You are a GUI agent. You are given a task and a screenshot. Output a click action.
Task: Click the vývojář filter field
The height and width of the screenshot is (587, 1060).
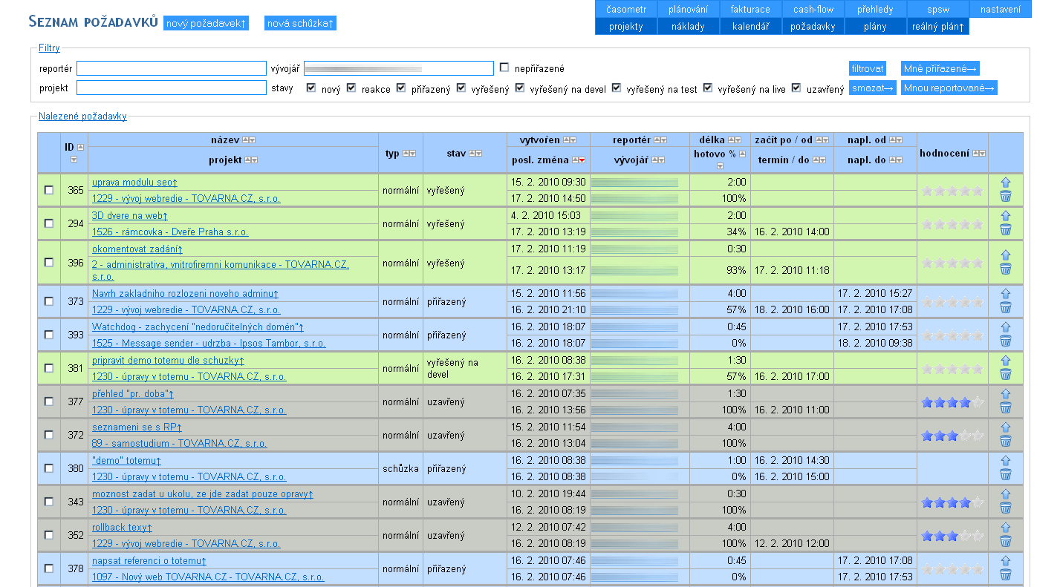(399, 68)
